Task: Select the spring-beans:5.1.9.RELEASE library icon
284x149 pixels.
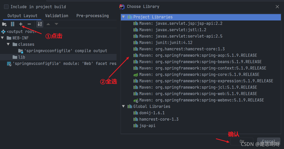Action: click(136, 62)
